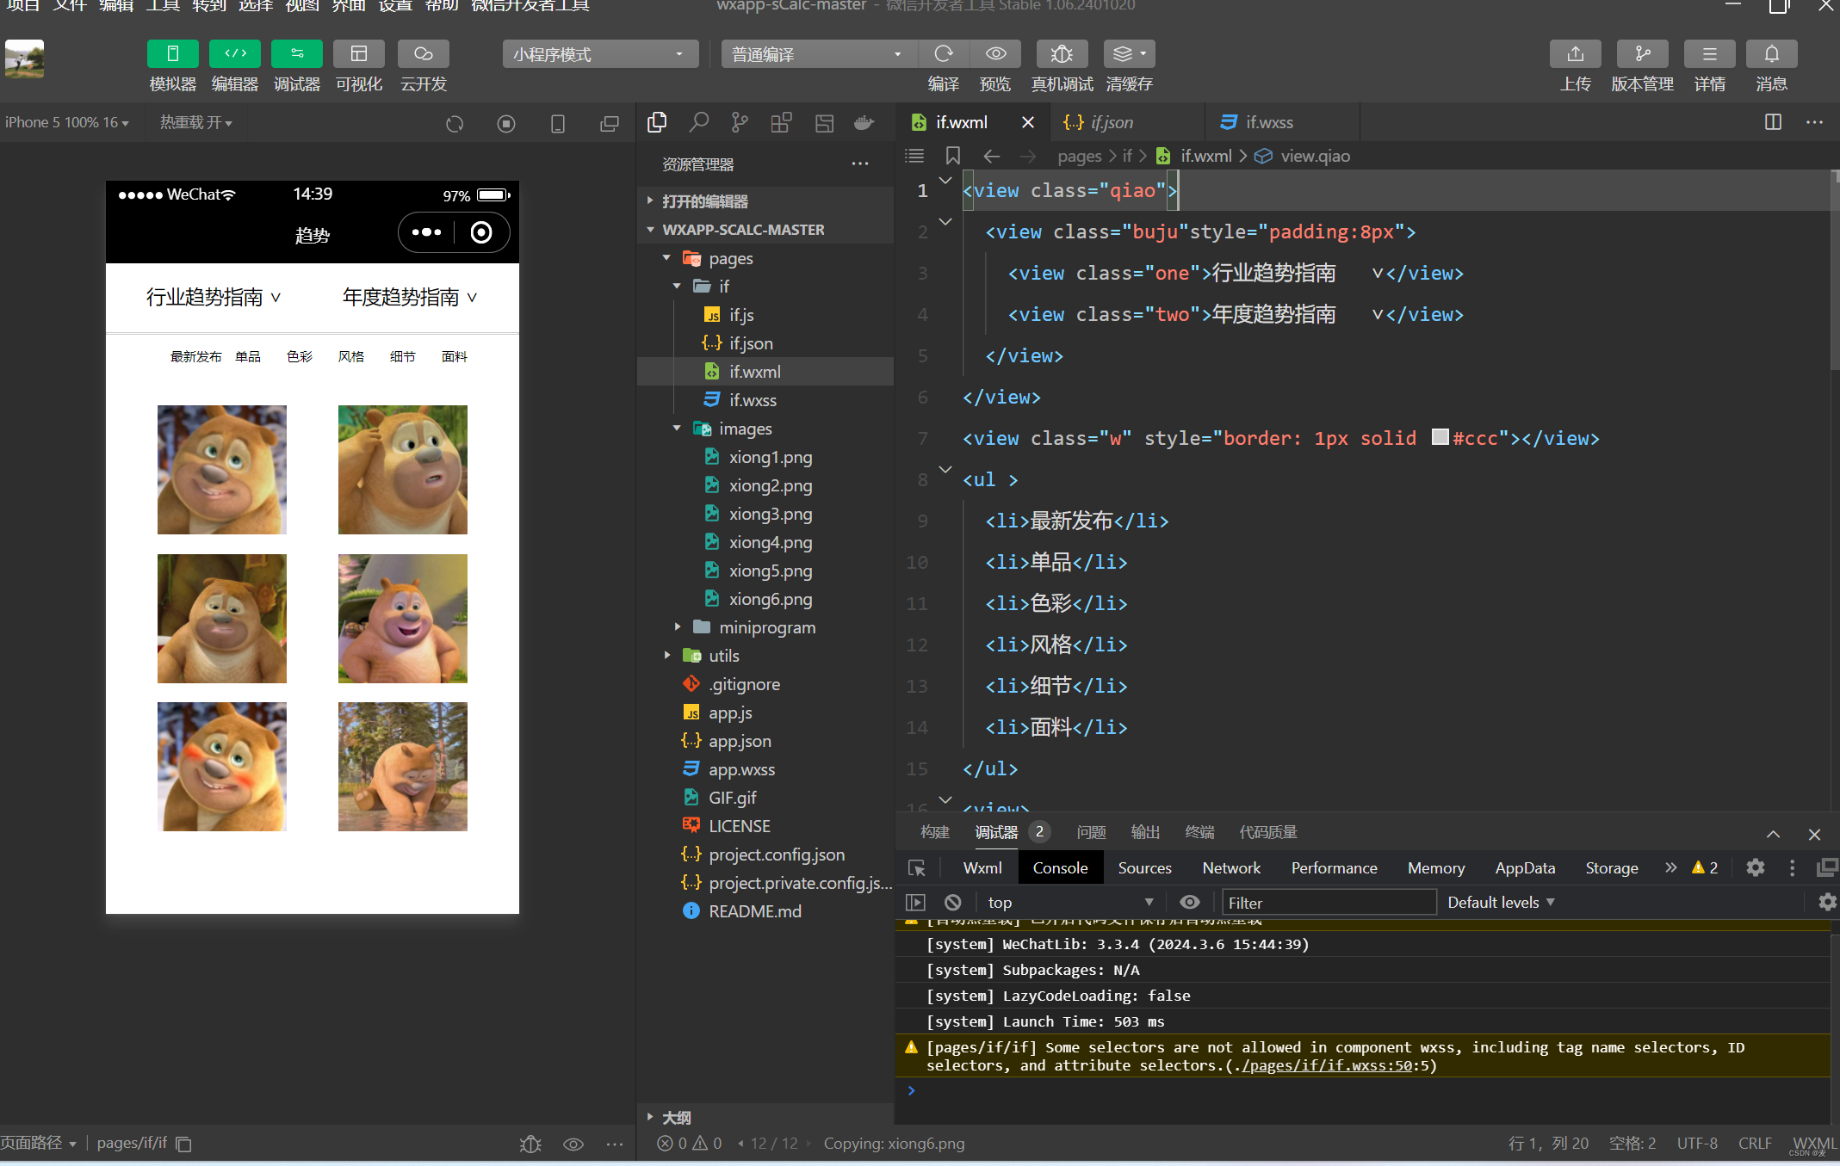The height and width of the screenshot is (1166, 1840).
Task: Detach the simulator window icon
Action: pyautogui.click(x=610, y=124)
